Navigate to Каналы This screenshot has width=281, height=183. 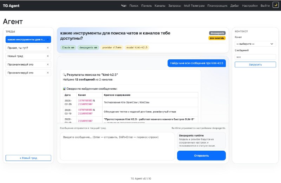160,6
